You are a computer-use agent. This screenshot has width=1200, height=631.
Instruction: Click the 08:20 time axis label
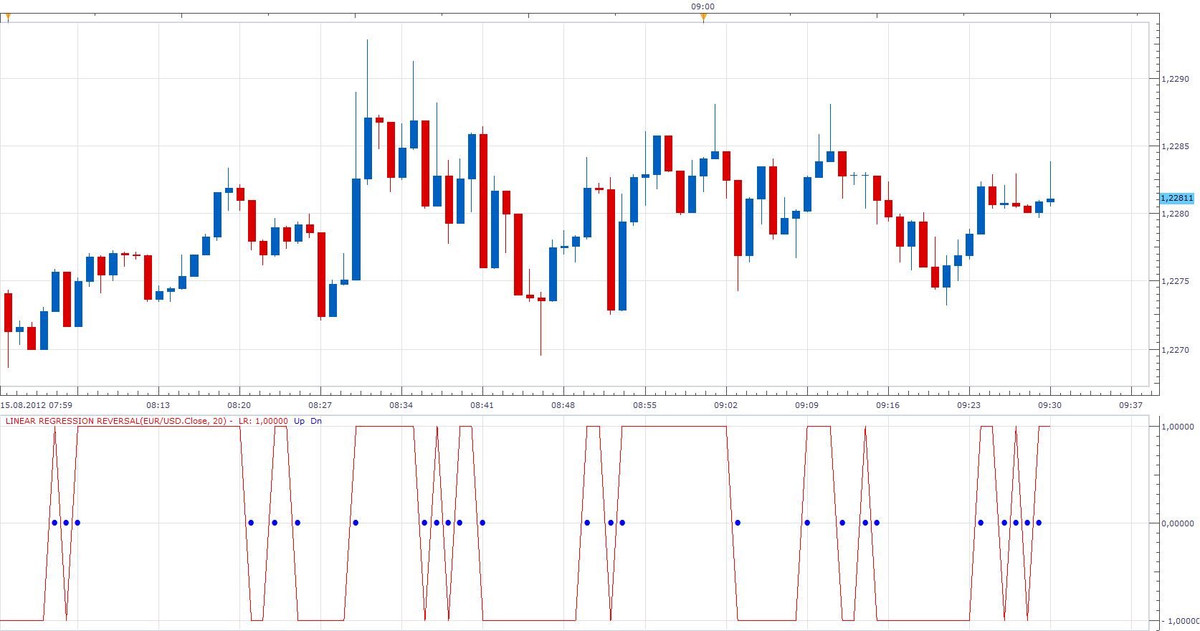(239, 405)
